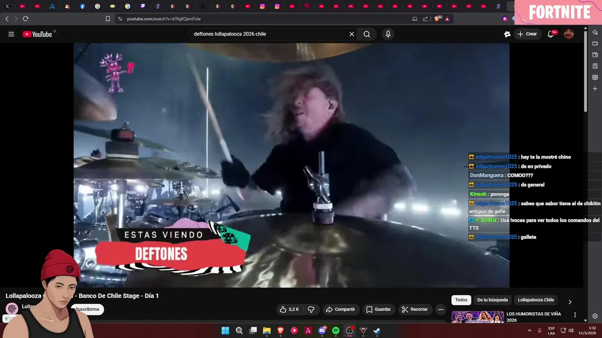Open File Explorer from taskbar

click(x=267, y=330)
